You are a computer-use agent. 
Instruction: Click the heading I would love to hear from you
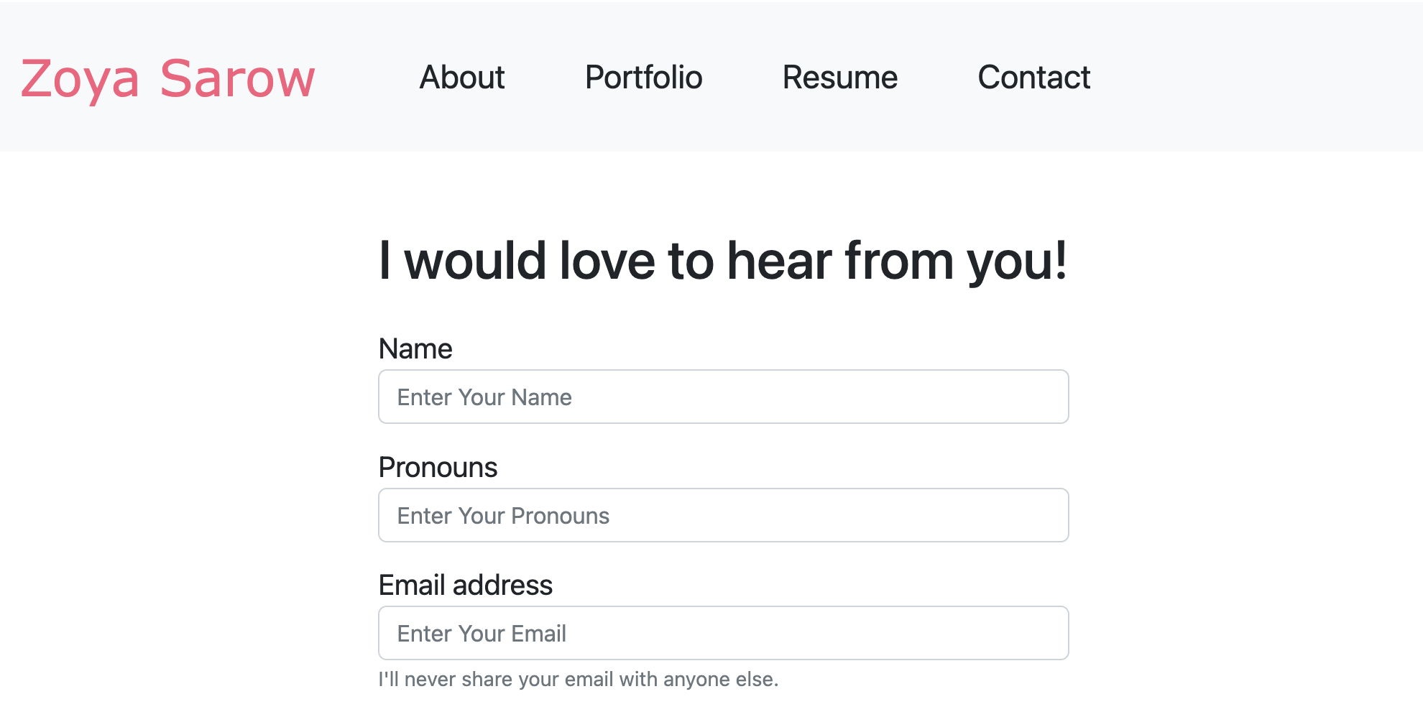[724, 261]
